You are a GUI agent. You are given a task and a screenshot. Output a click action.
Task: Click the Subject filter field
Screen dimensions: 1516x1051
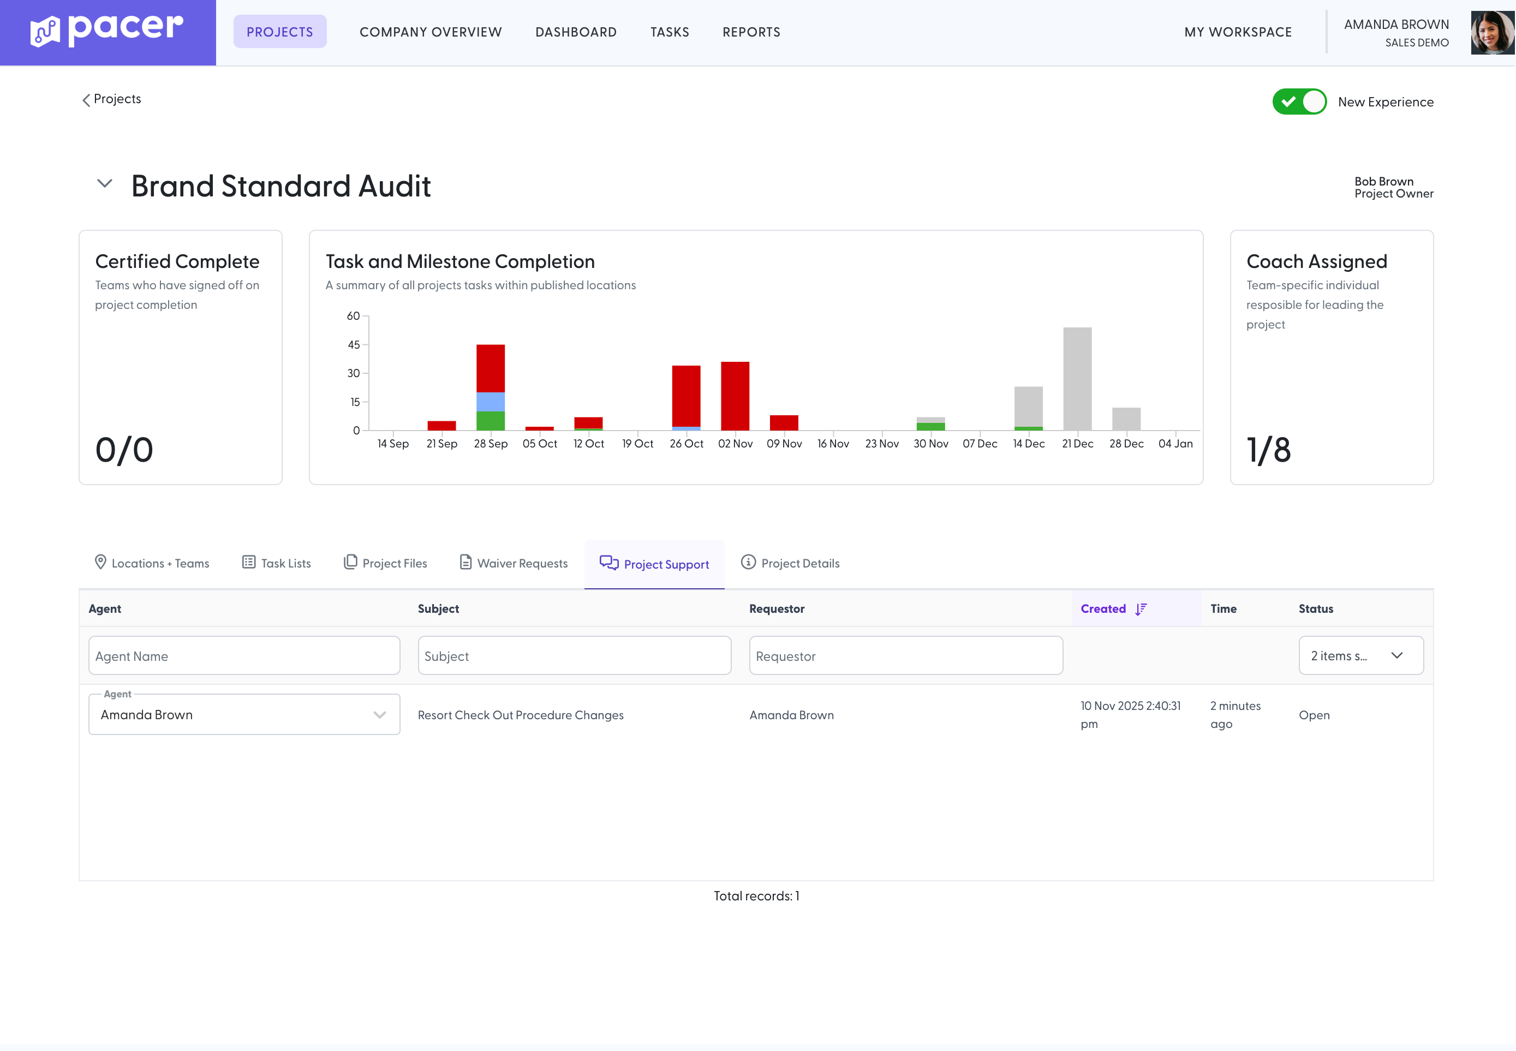574,655
